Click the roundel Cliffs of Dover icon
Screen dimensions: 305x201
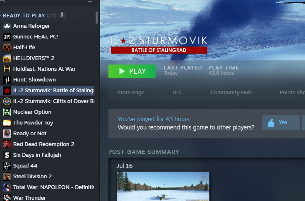pyautogui.click(x=7, y=101)
